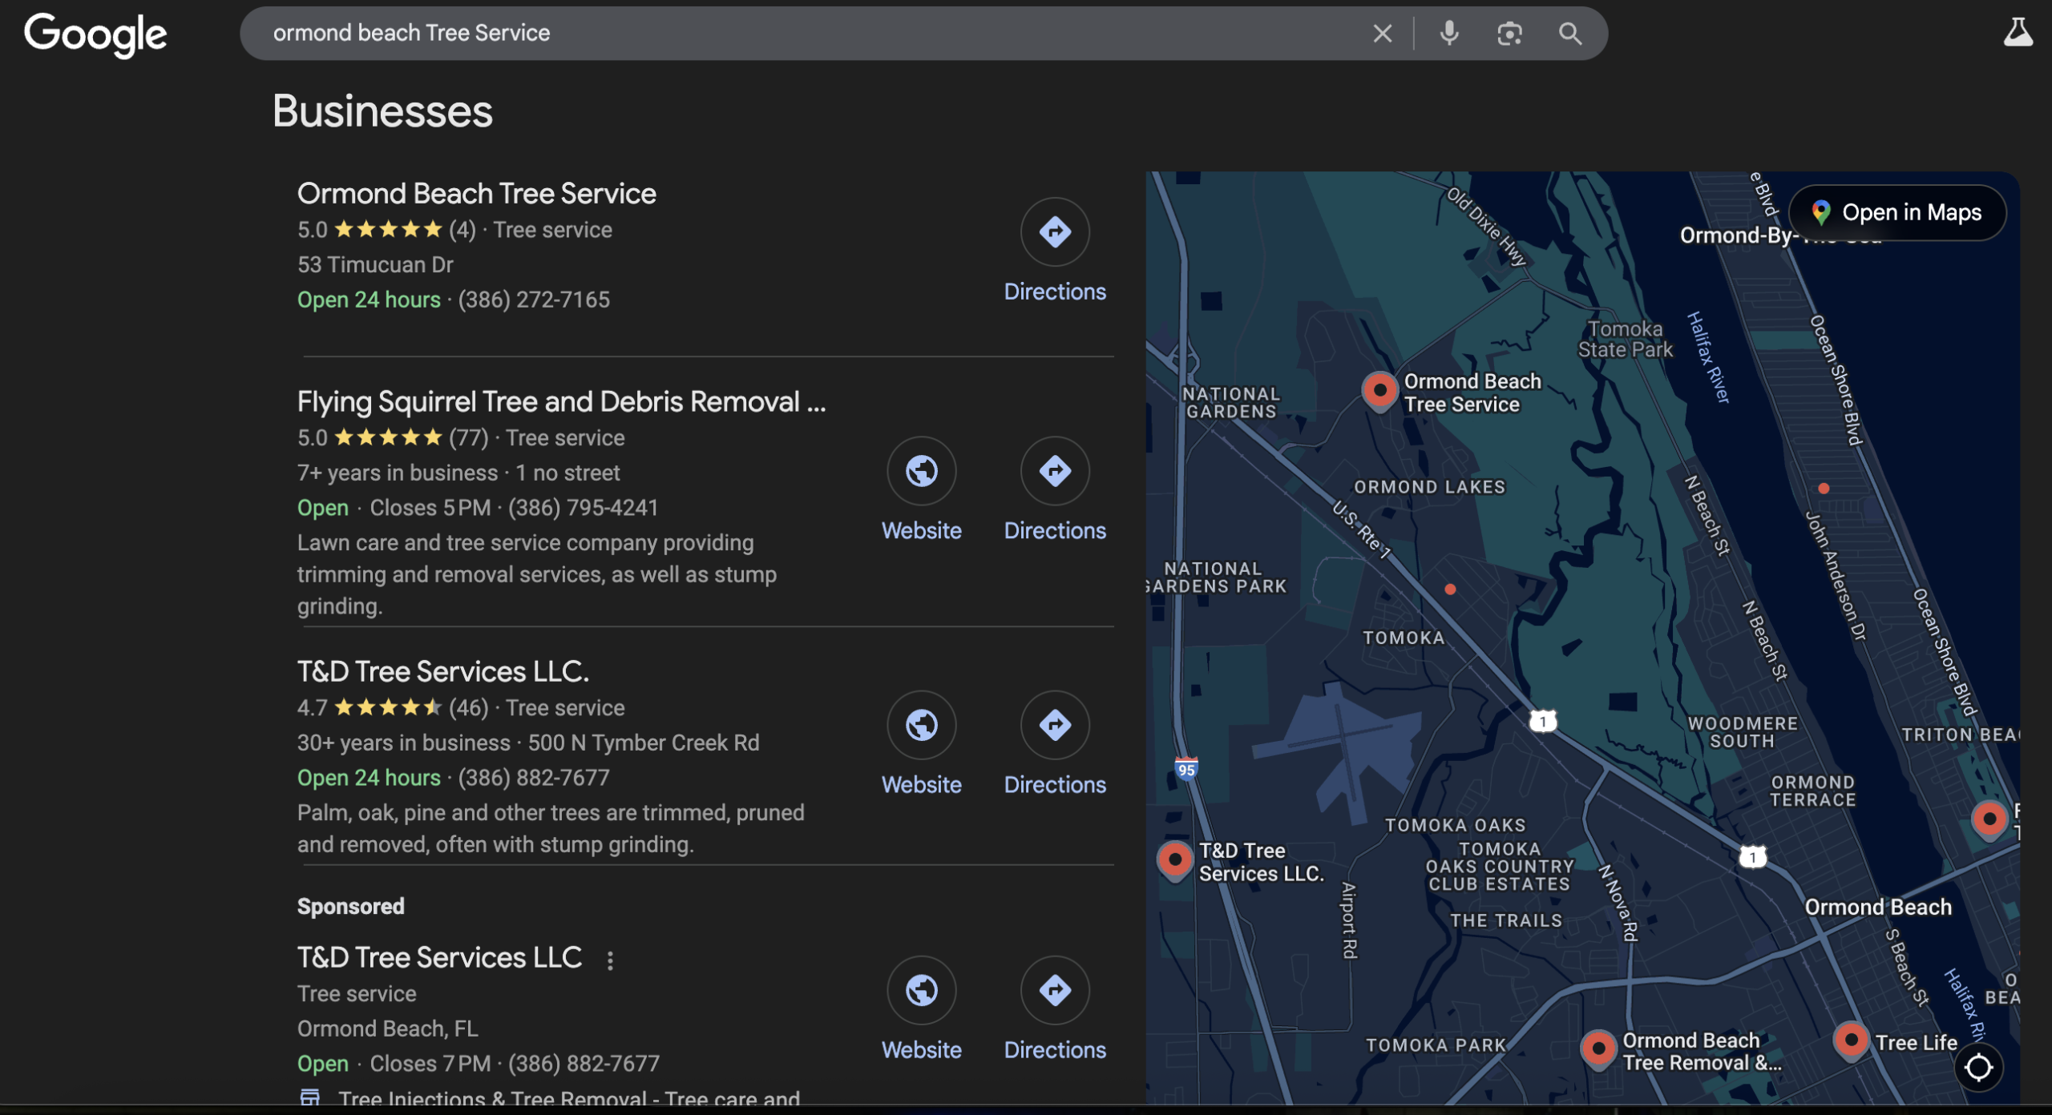Open Search Labs flask icon

(x=2018, y=32)
